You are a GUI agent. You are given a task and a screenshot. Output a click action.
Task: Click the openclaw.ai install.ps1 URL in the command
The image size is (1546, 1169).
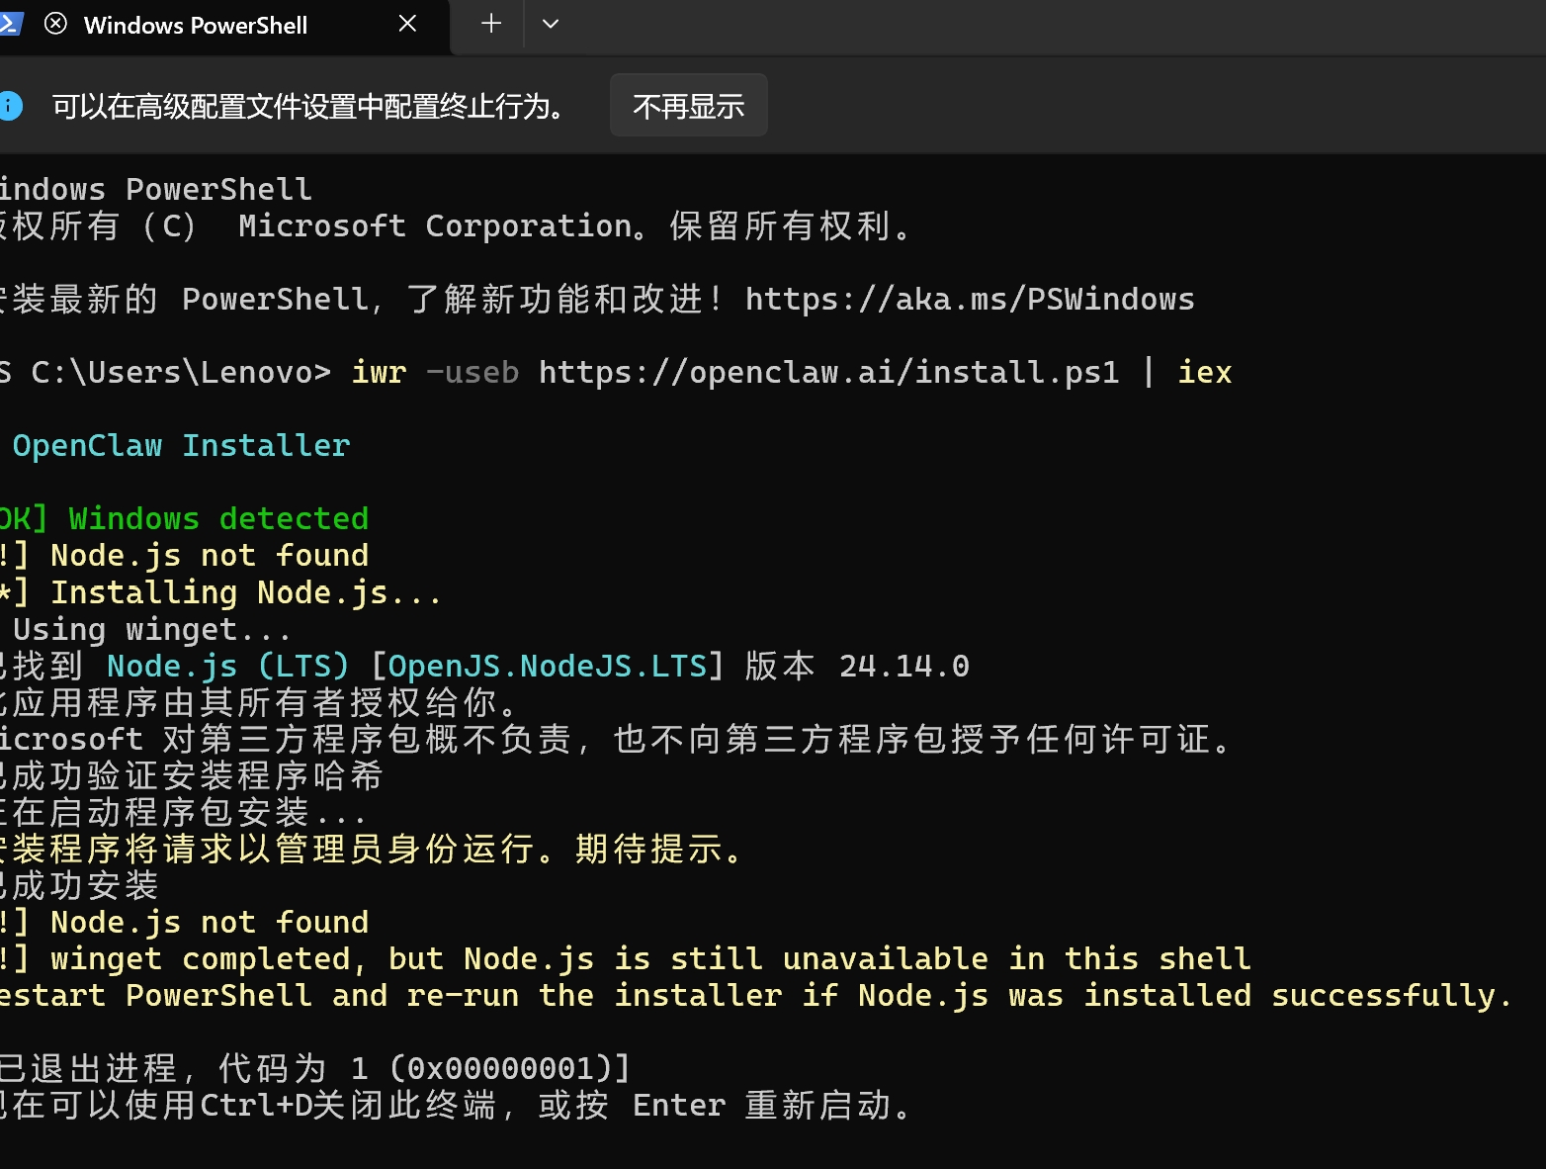tap(828, 373)
